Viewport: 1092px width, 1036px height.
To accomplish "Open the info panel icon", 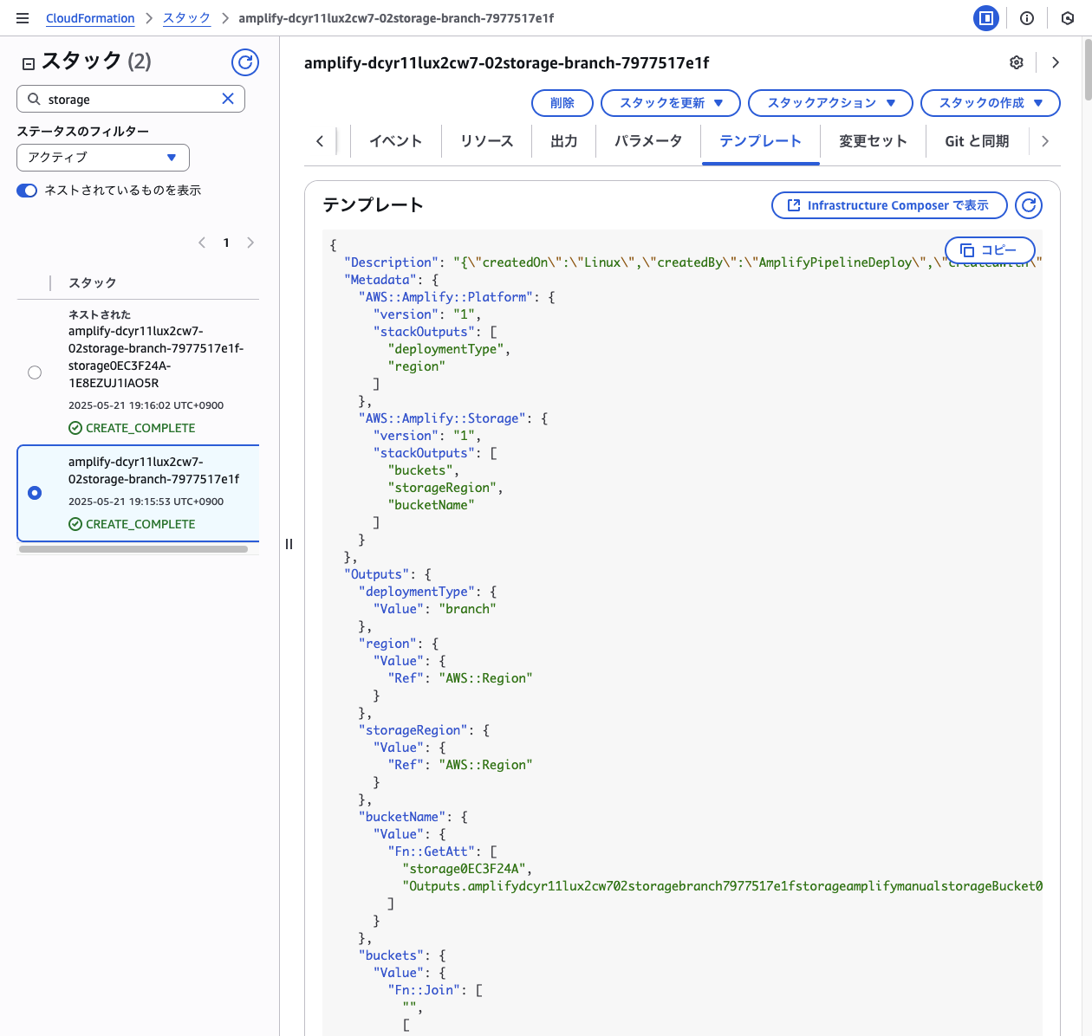I will point(1027,18).
